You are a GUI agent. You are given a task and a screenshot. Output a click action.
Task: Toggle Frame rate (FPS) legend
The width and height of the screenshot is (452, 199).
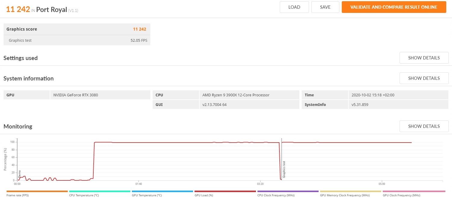37,194
